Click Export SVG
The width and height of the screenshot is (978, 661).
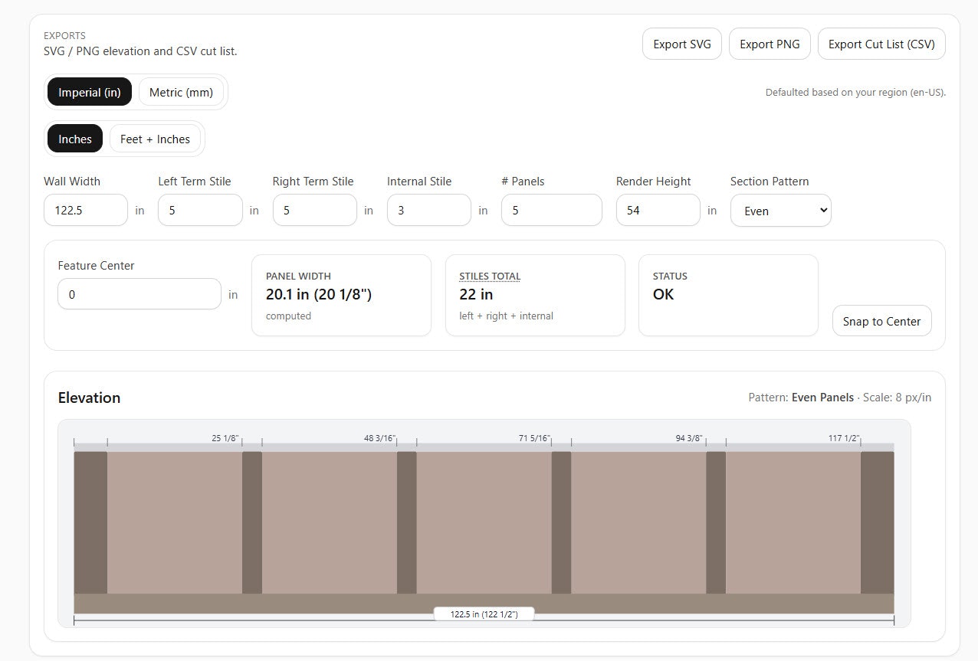[x=681, y=44]
